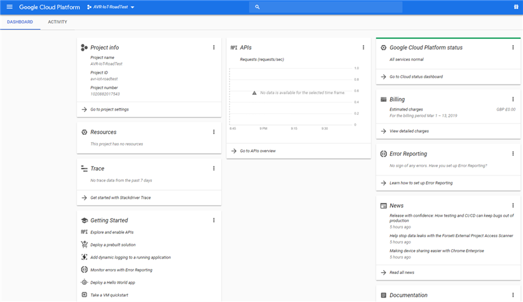Click the Resources card icon

pos(84,132)
